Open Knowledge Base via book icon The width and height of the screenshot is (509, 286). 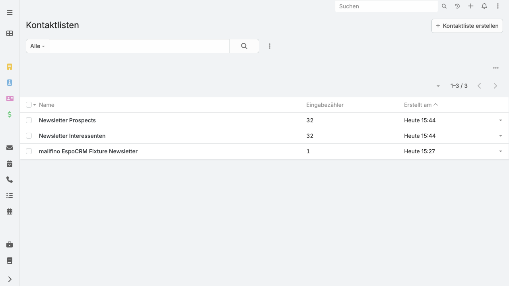click(10, 261)
